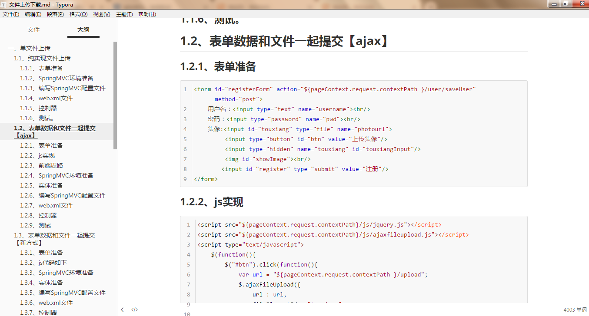Click the 4003 单词 word count
This screenshot has height=316, width=589.
pyautogui.click(x=575, y=310)
